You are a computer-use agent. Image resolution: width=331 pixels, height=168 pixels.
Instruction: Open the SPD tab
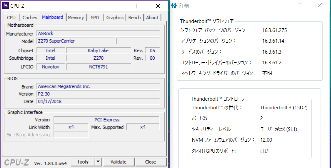pyautogui.click(x=95, y=18)
